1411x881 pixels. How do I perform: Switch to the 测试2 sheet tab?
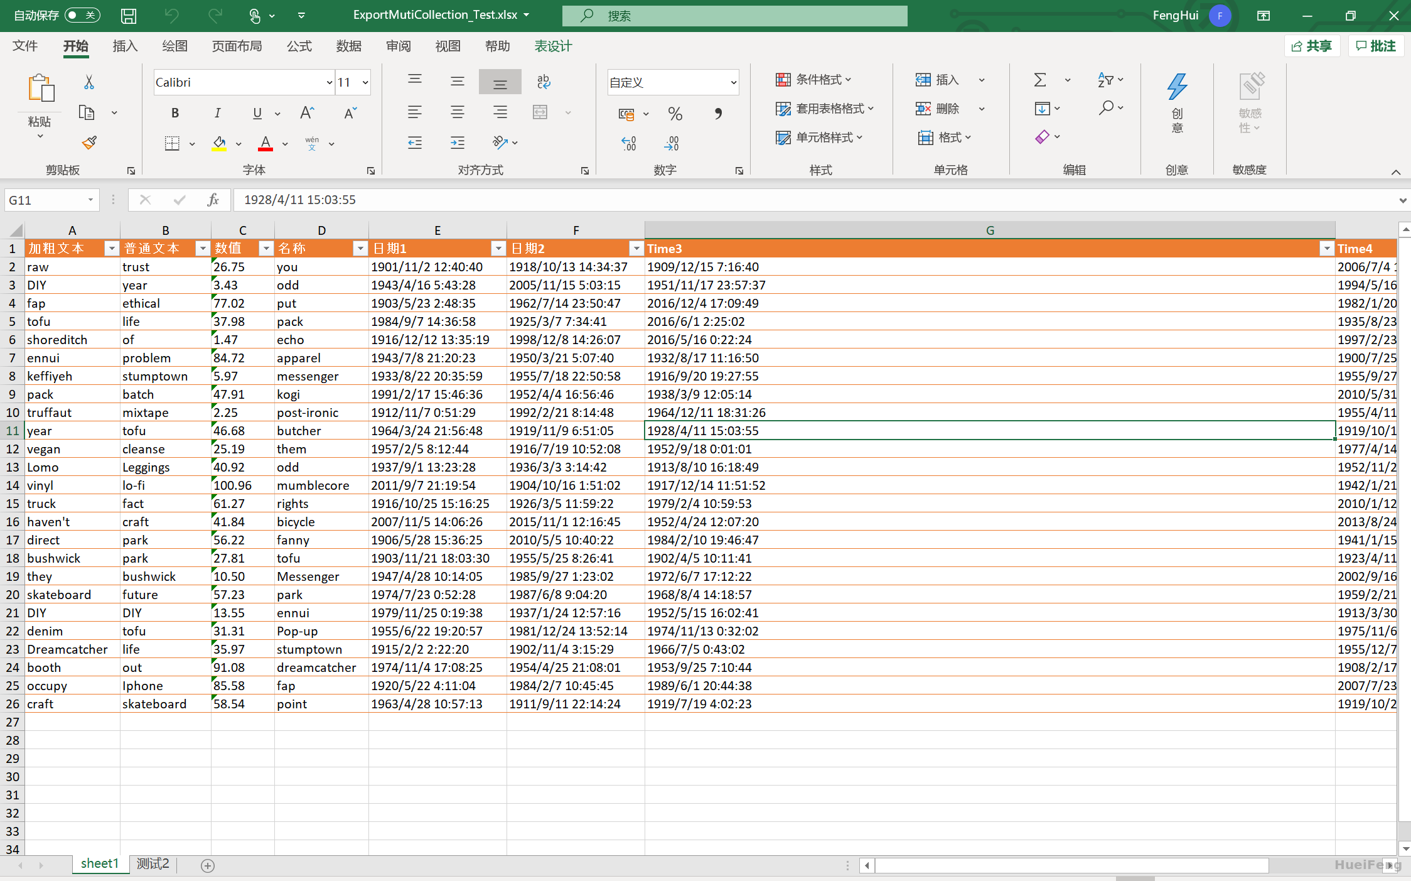coord(153,864)
